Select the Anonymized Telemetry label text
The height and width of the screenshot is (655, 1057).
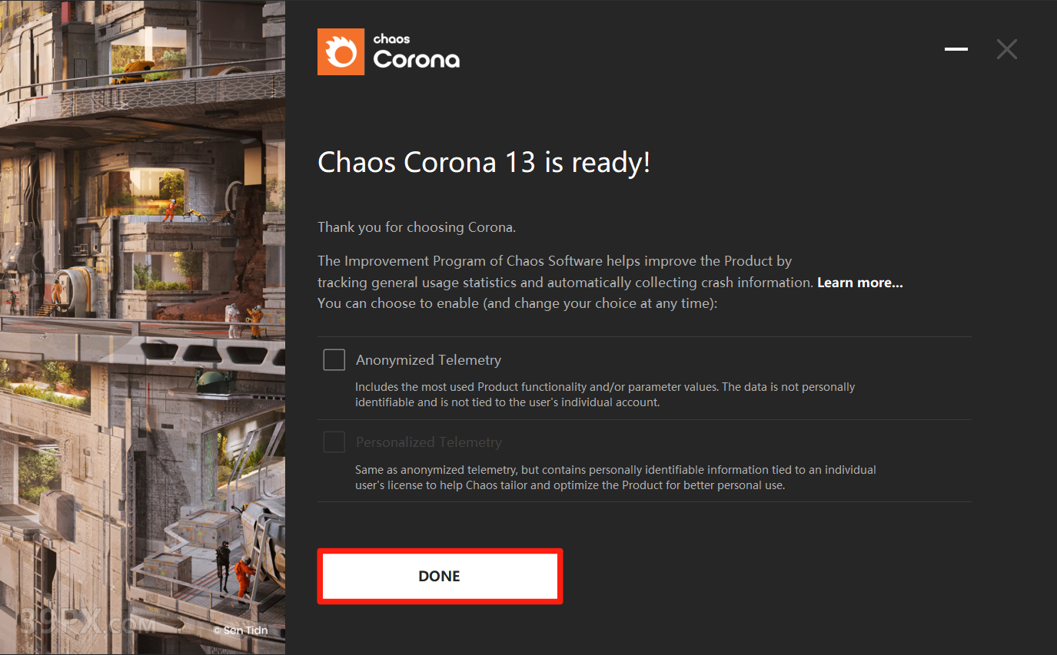[x=428, y=359]
